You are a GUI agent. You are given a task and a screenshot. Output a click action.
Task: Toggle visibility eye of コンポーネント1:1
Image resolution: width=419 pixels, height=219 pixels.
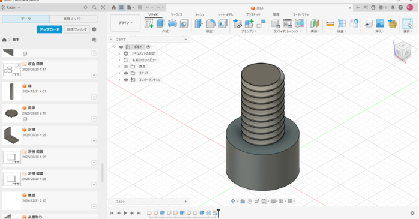(x=126, y=80)
